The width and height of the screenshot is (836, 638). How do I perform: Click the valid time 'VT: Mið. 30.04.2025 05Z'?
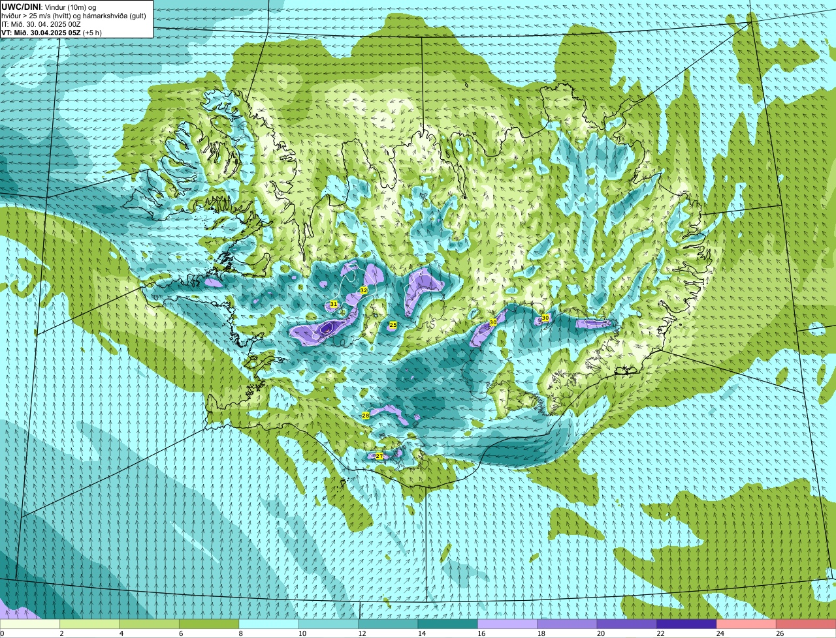40,33
